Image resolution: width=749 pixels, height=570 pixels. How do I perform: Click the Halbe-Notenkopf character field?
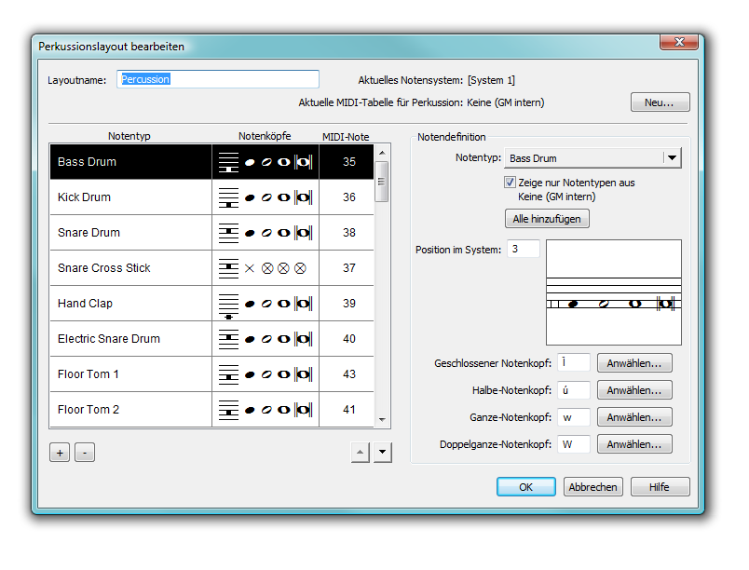(x=574, y=390)
